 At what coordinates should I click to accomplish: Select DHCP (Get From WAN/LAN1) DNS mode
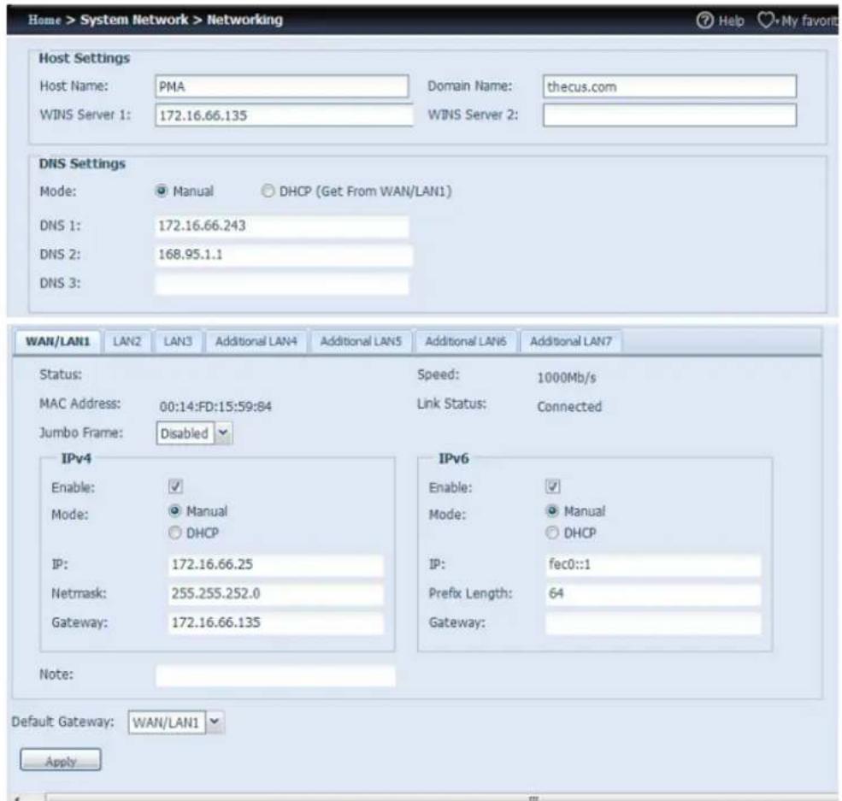[x=268, y=191]
